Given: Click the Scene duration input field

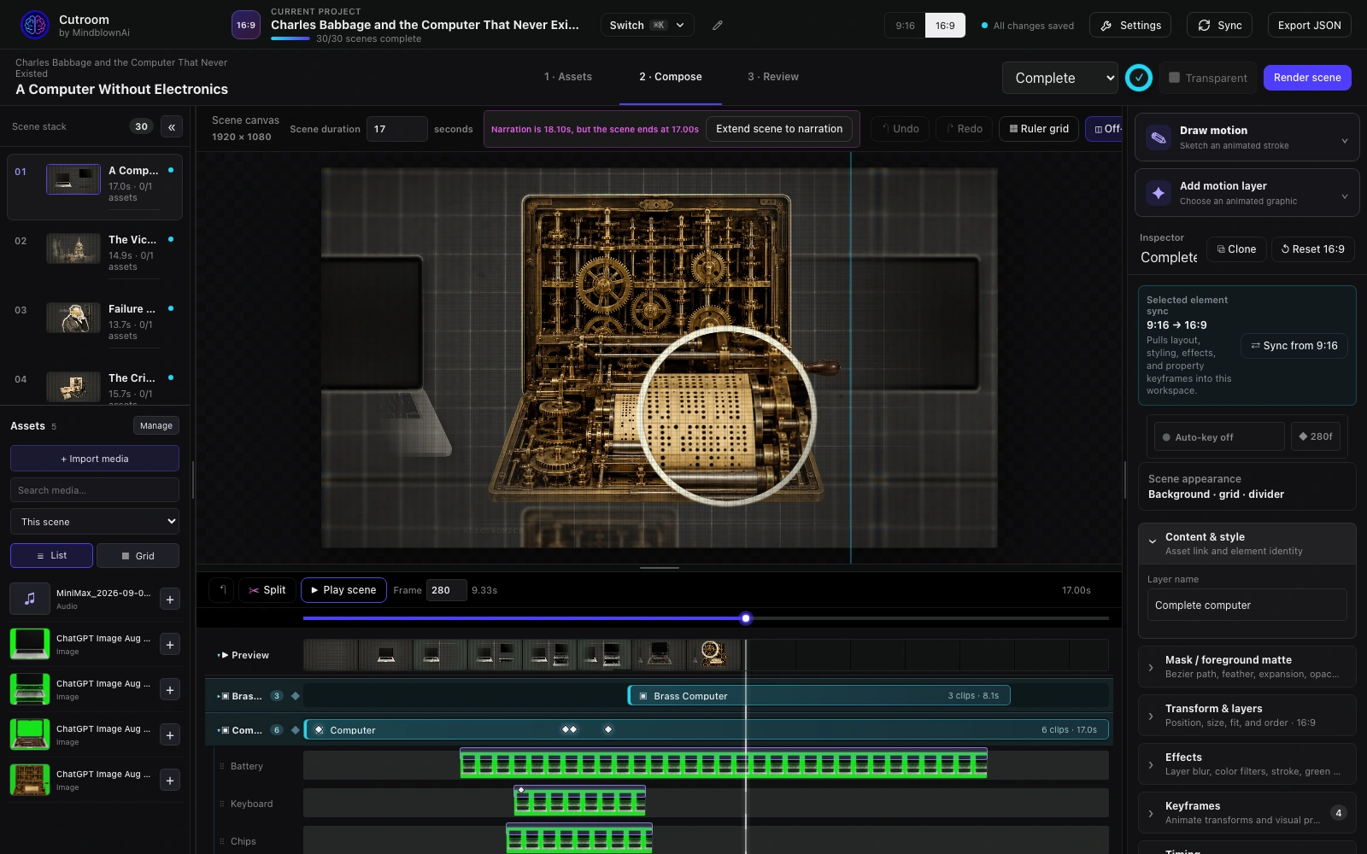Looking at the screenshot, I should click(396, 129).
